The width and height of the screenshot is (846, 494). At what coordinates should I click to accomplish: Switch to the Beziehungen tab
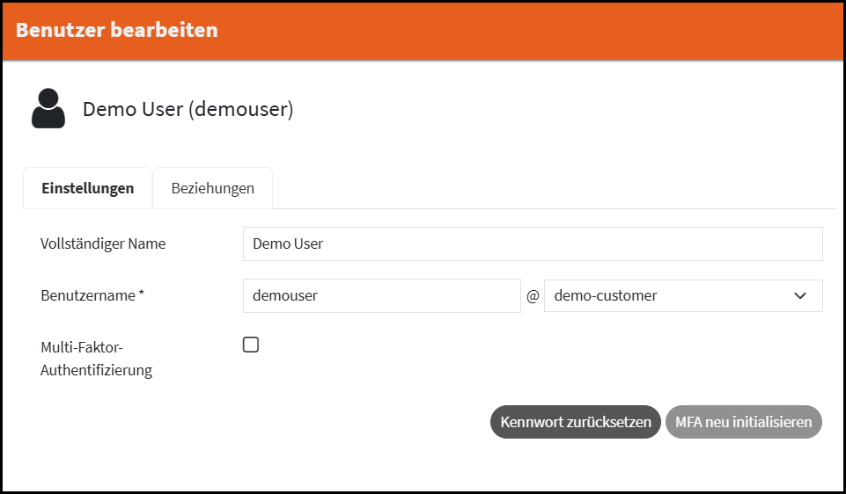[212, 188]
